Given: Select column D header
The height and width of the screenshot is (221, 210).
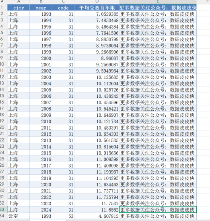Looking at the screenshot, I should click(97, 2).
